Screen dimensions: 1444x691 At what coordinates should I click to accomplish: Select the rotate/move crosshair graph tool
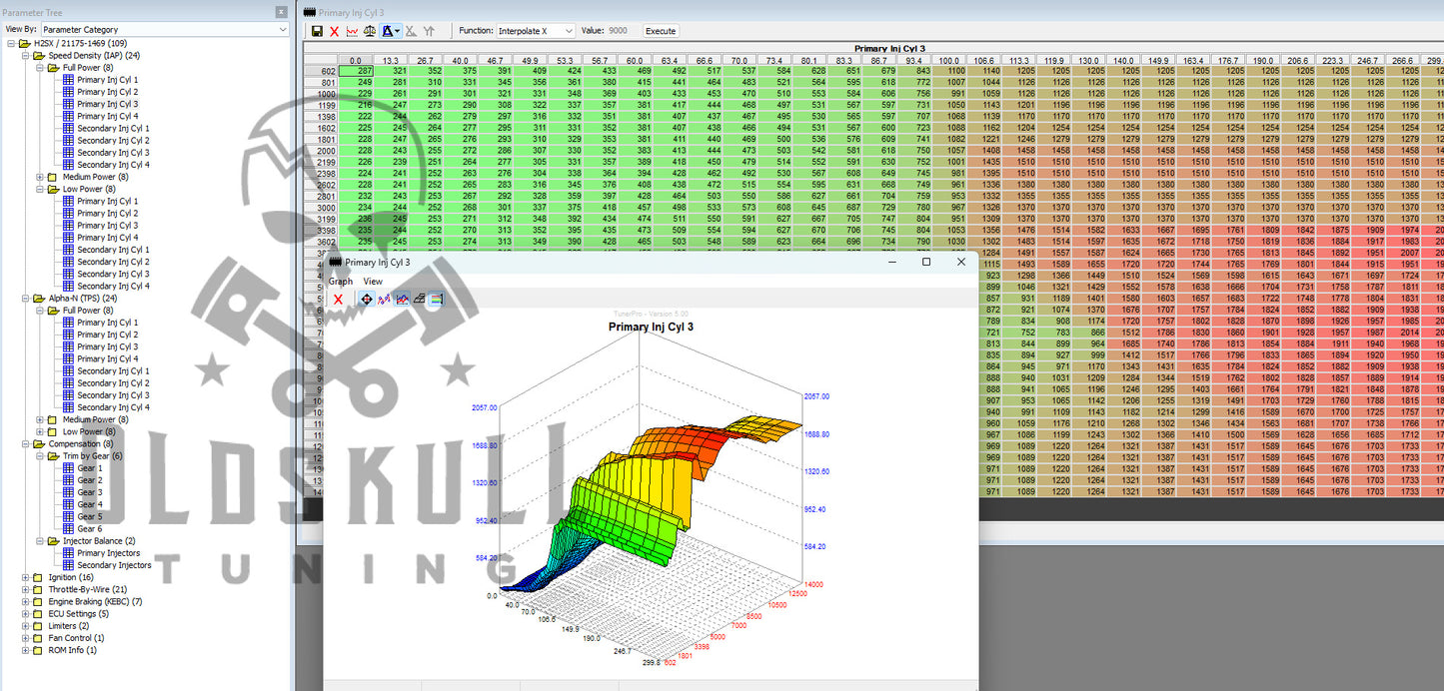(366, 299)
